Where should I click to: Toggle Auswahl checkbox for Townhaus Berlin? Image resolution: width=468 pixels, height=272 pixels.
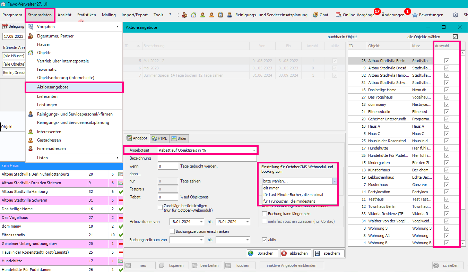tap(447, 206)
